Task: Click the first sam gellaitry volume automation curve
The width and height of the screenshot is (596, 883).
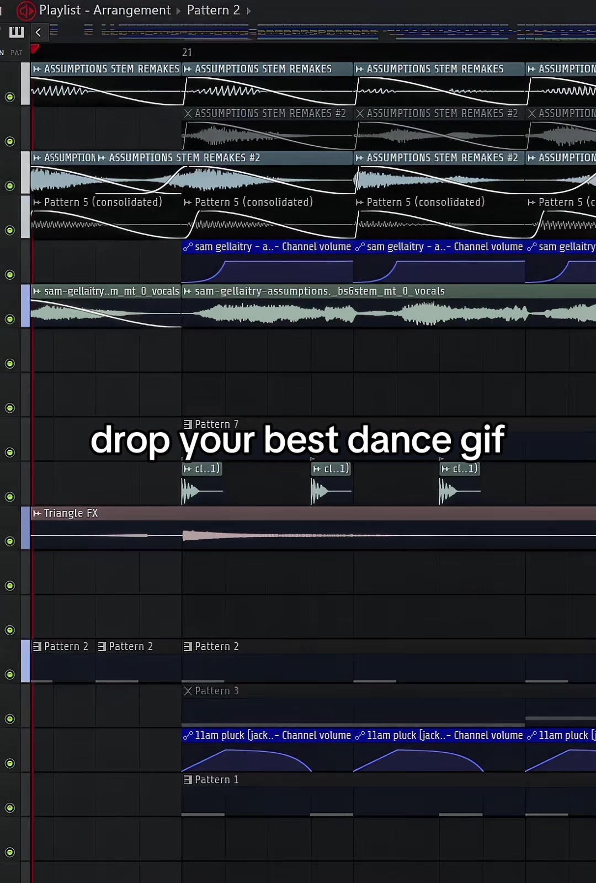Action: 267,271
